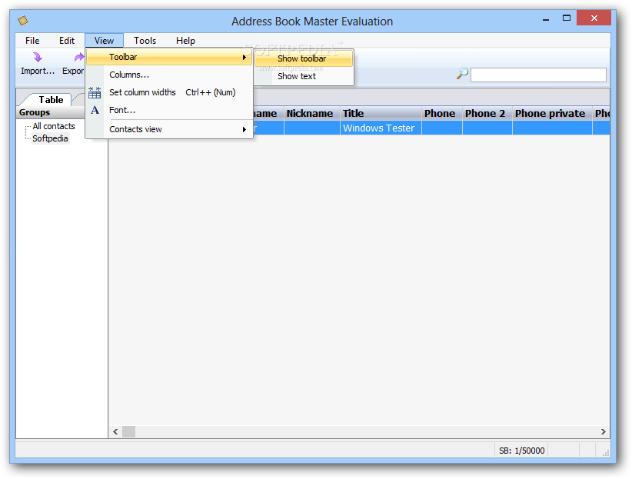Click the horizontal scrollbar thumb
Screen dimensions: 632x479
pos(129,432)
